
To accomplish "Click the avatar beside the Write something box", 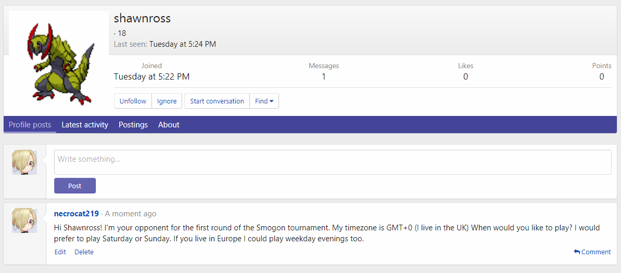I will tap(24, 162).
